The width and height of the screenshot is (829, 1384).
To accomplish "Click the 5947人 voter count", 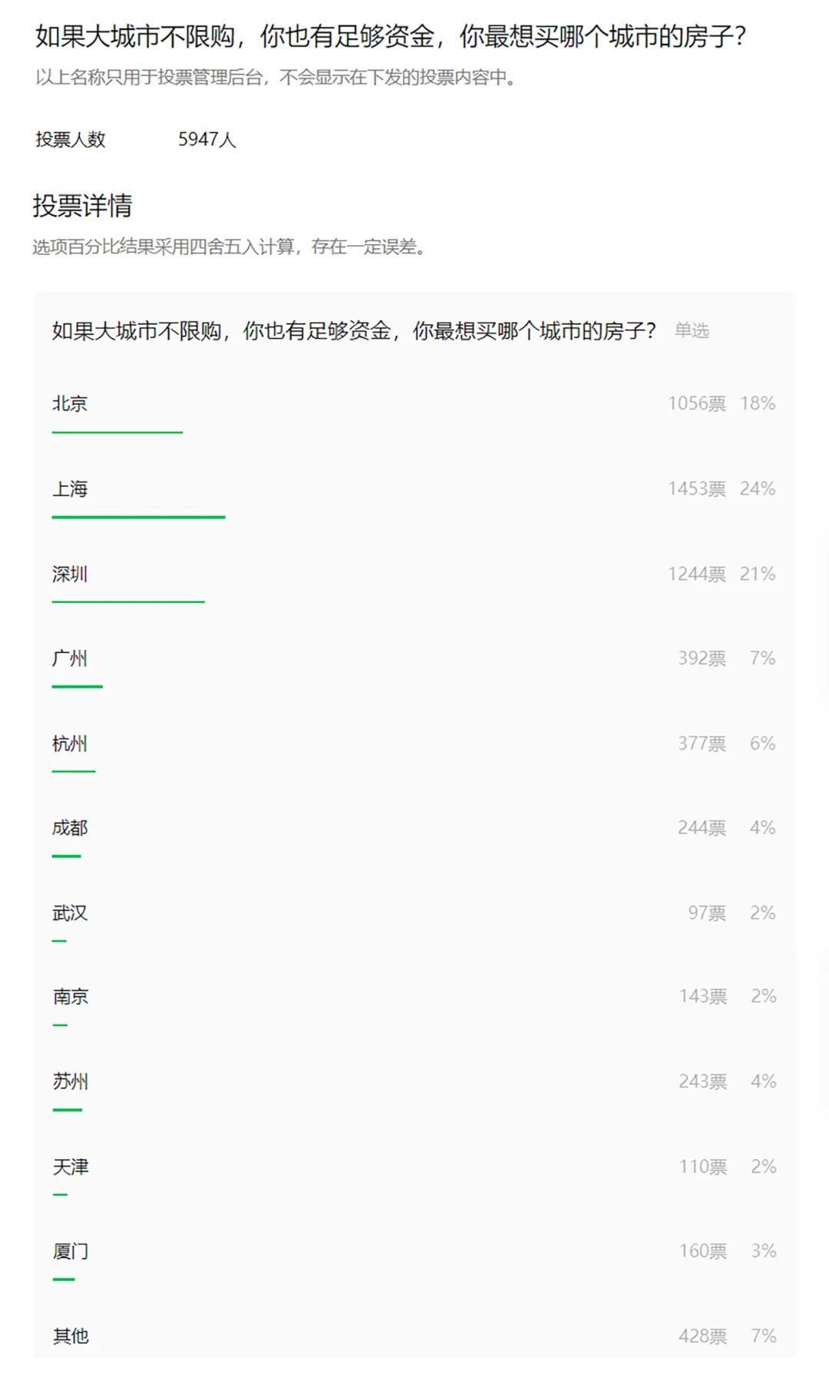I will [x=207, y=140].
